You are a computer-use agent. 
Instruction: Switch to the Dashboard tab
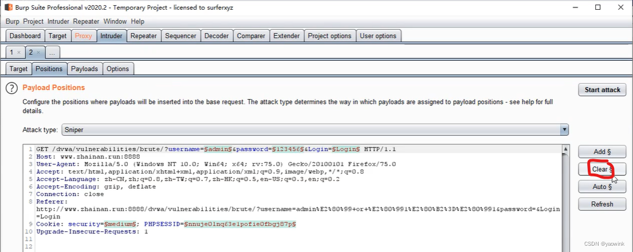(x=25, y=36)
